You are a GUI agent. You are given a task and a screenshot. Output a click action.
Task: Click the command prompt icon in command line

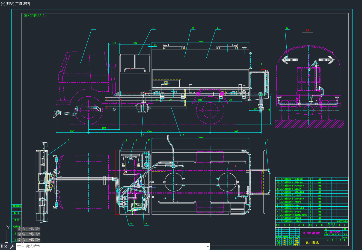coord(19,246)
